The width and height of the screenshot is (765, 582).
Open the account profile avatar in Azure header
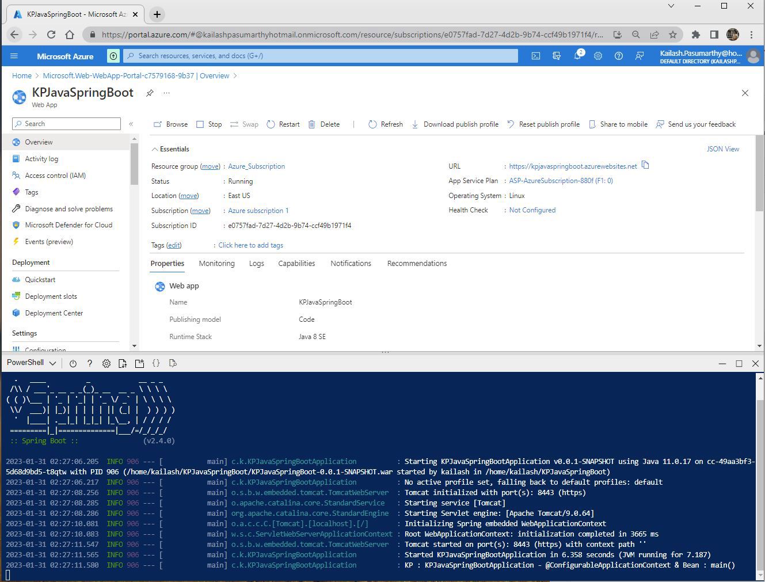(x=753, y=56)
